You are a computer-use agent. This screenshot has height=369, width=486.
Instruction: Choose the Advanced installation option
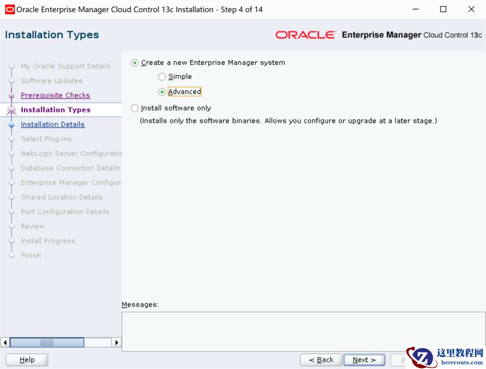click(x=162, y=92)
